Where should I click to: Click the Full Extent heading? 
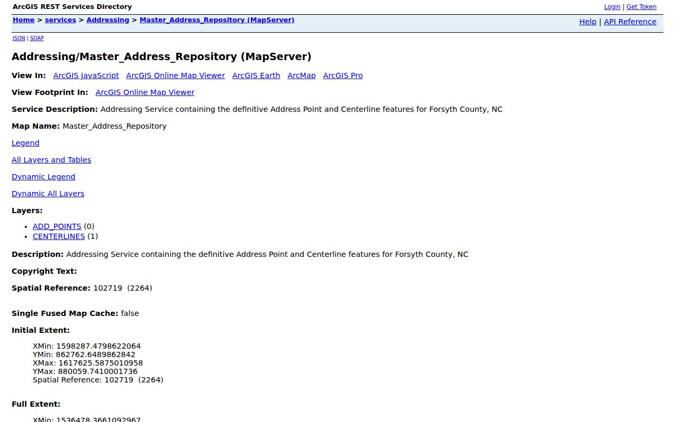click(x=36, y=404)
